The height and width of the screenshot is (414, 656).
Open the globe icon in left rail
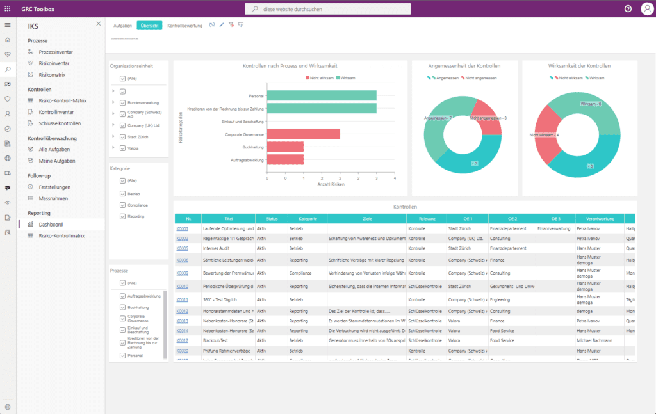pyautogui.click(x=8, y=158)
